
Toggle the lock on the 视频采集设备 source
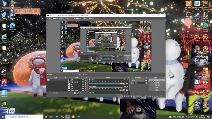[85, 90]
